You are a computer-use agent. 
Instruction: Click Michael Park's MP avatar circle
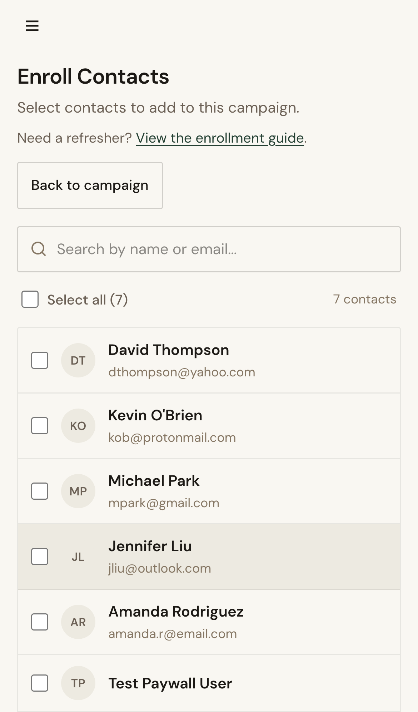78,491
